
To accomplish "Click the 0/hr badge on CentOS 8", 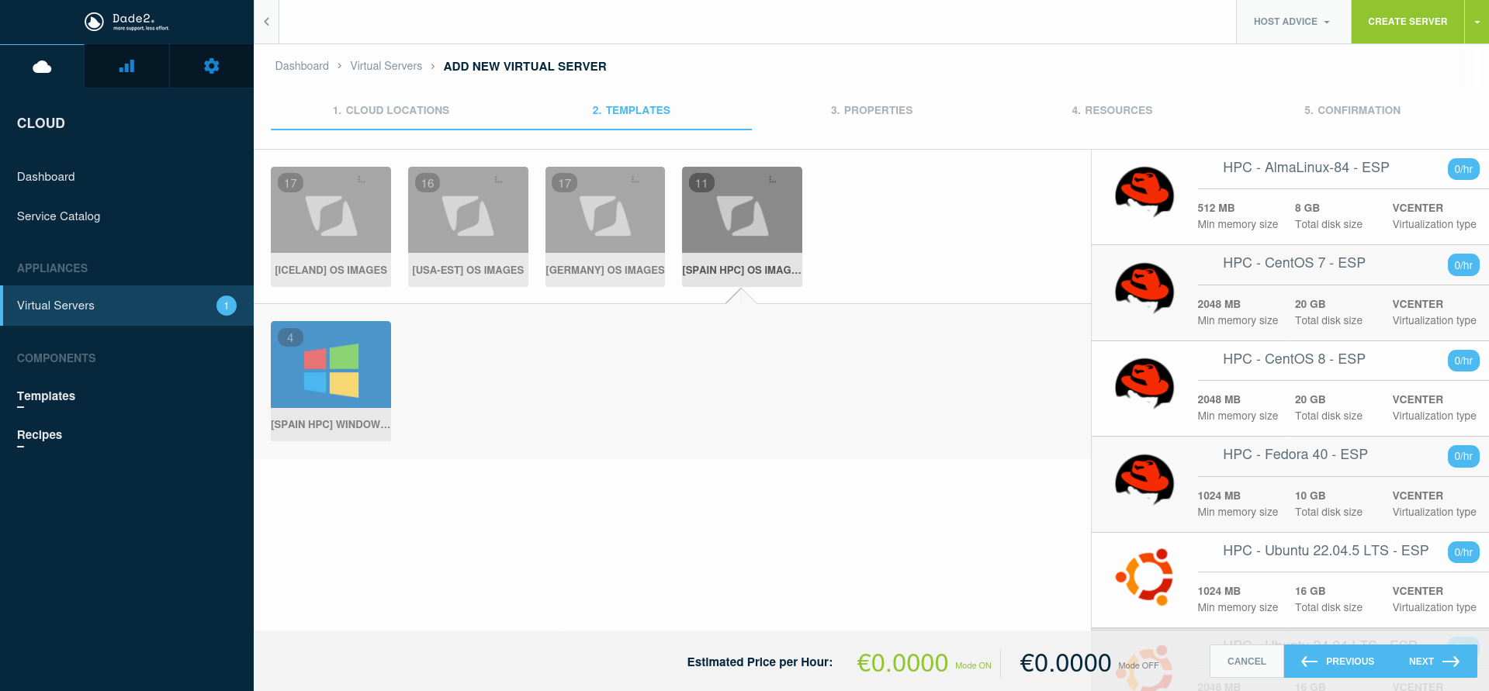I will pyautogui.click(x=1463, y=361).
